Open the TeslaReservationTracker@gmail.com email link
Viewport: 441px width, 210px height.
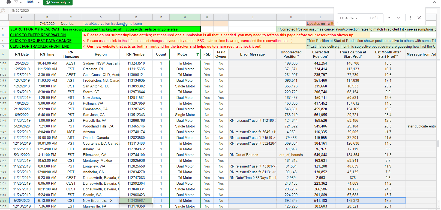coord(112,24)
